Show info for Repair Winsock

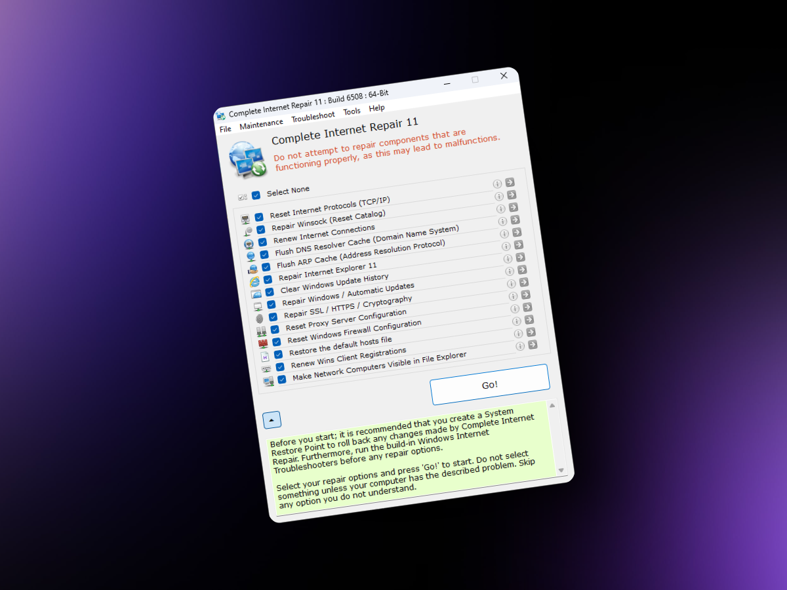(x=499, y=197)
